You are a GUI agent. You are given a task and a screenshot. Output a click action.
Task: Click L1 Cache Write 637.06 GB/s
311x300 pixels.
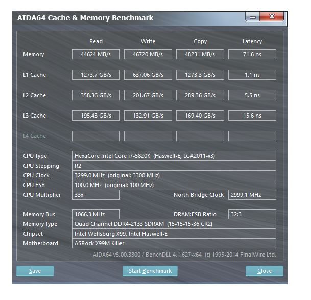[148, 75]
